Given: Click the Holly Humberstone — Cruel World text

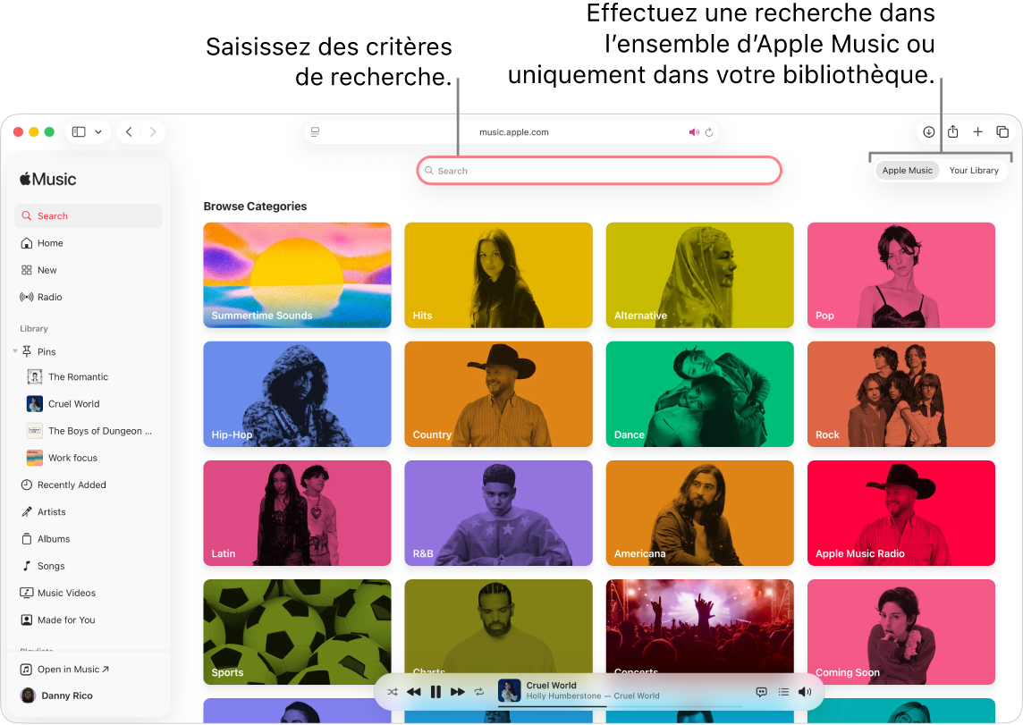Looking at the screenshot, I should (x=593, y=696).
